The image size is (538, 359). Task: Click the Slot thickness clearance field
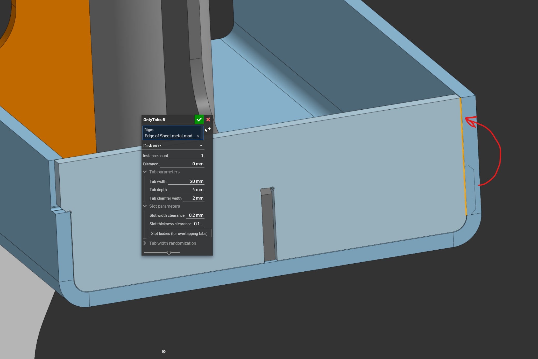(x=198, y=224)
